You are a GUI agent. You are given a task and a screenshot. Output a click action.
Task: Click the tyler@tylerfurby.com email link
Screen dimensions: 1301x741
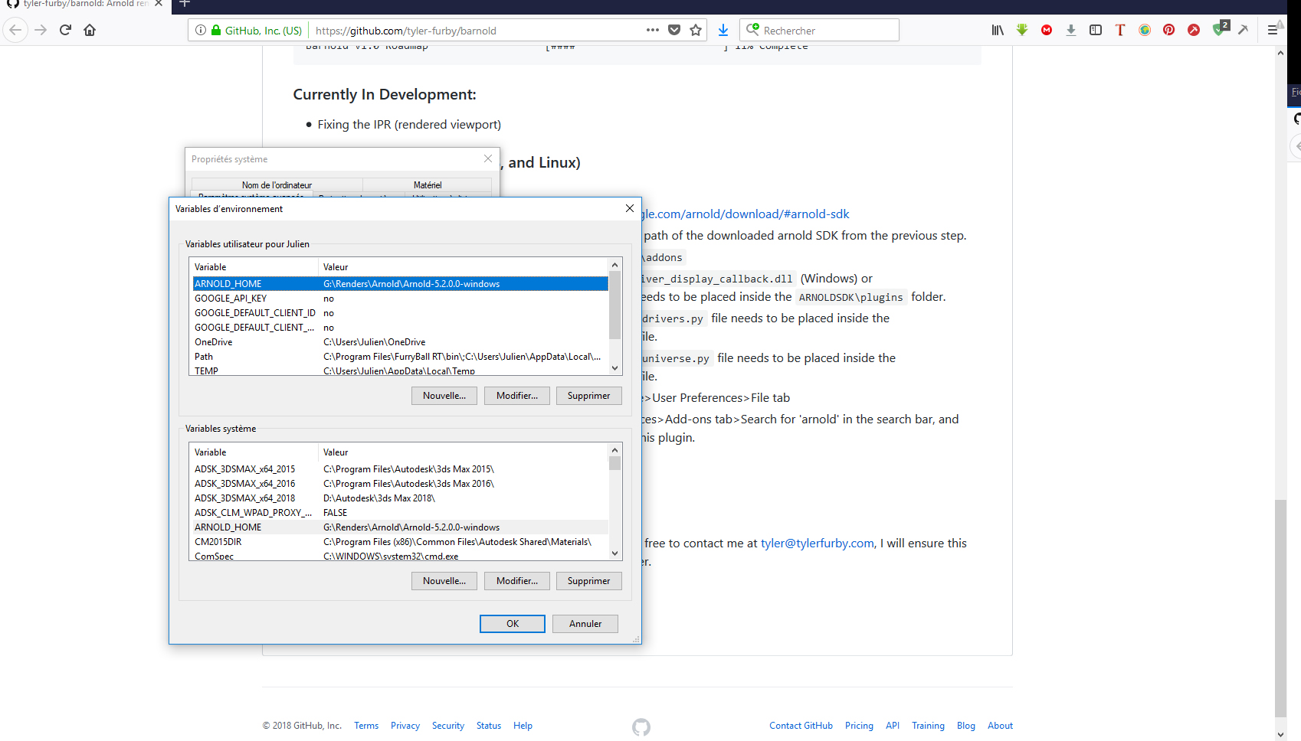click(817, 544)
